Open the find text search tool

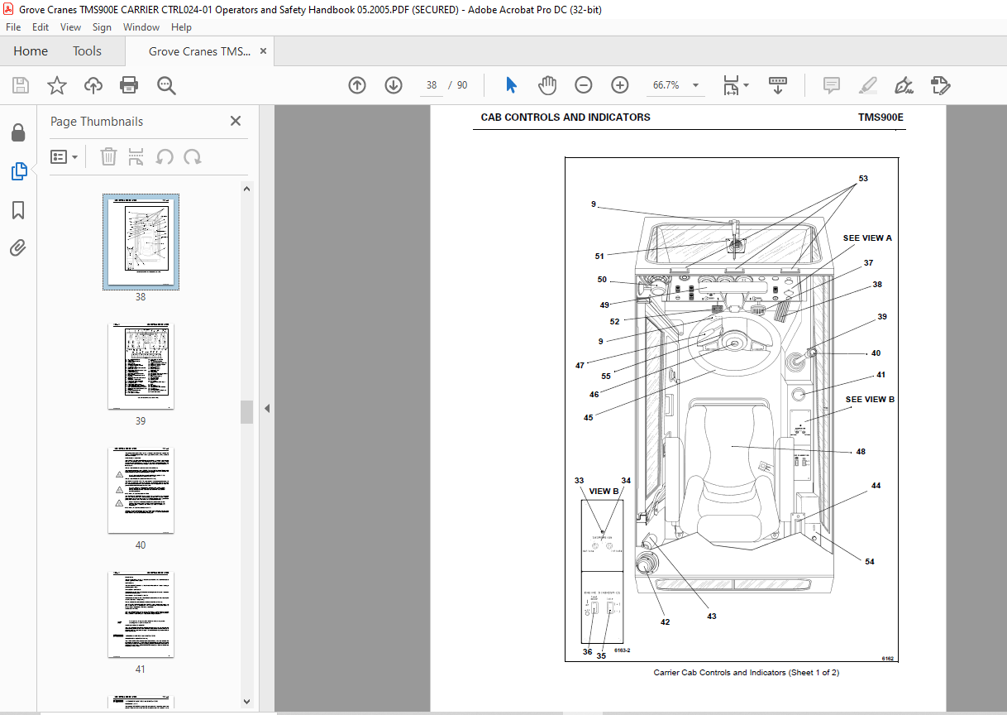point(166,85)
